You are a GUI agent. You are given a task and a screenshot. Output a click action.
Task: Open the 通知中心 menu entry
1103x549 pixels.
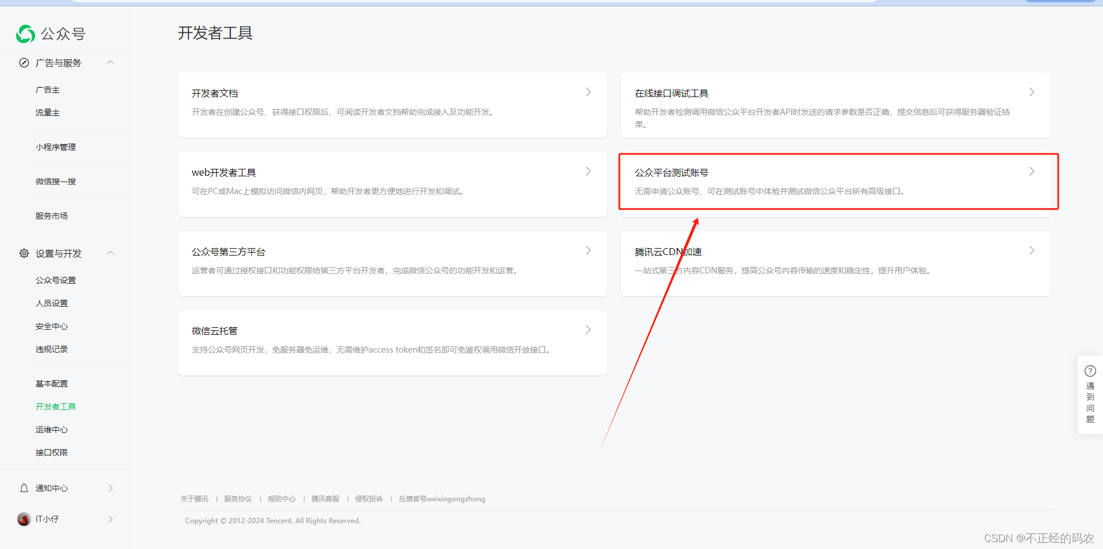tap(52, 488)
